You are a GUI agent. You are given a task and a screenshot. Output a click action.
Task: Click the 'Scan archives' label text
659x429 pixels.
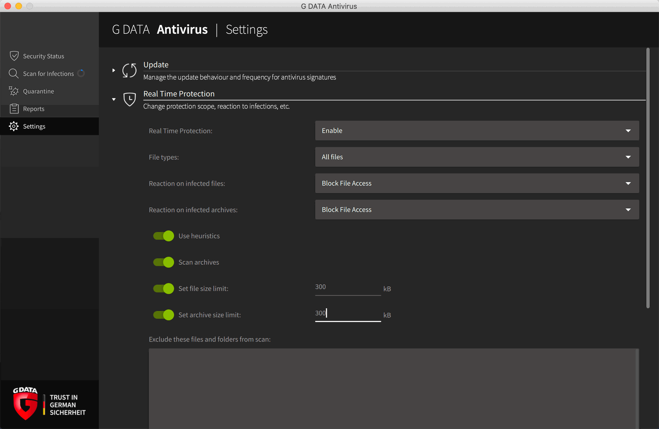coord(199,262)
